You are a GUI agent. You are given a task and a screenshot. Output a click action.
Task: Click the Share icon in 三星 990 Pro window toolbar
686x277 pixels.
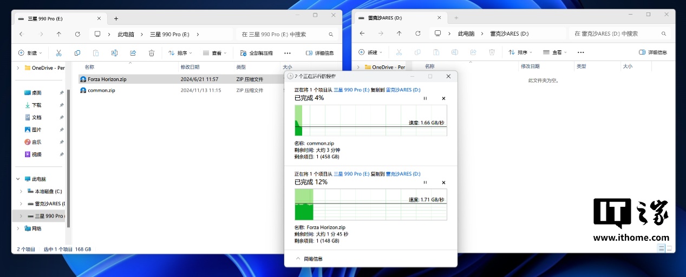(x=133, y=53)
